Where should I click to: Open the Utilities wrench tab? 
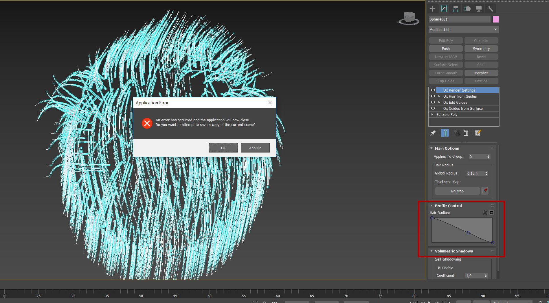(x=490, y=9)
